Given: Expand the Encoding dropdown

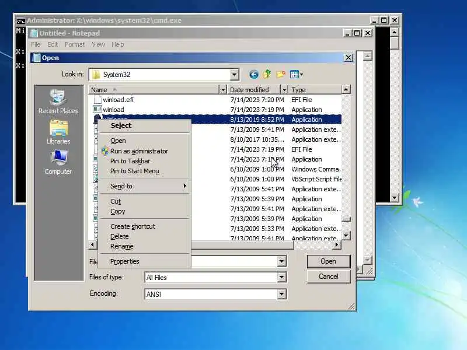Looking at the screenshot, I should click(281, 295).
